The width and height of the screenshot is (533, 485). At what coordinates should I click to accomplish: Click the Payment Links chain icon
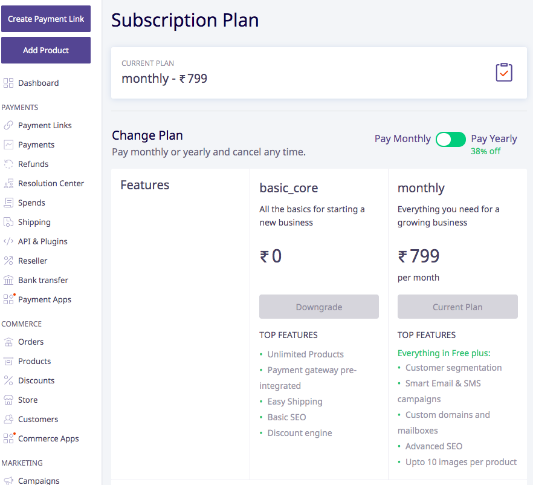tap(8, 125)
